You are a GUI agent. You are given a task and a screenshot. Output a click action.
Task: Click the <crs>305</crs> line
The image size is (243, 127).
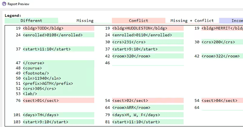(58, 88)
